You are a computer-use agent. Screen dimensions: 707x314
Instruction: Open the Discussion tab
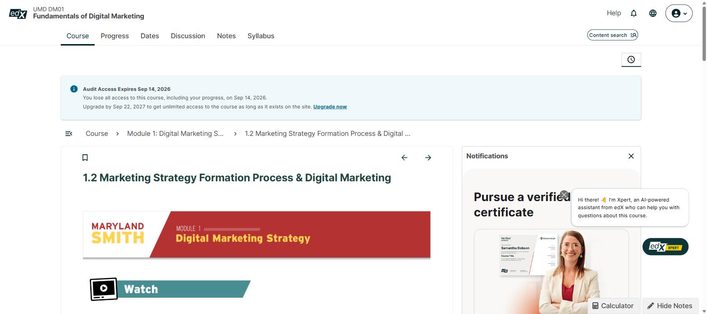pos(188,36)
